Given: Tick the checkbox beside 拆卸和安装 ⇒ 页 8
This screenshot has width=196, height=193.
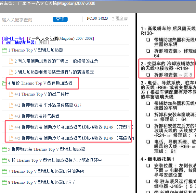Looking at the screenshot, I should point(148,75).
